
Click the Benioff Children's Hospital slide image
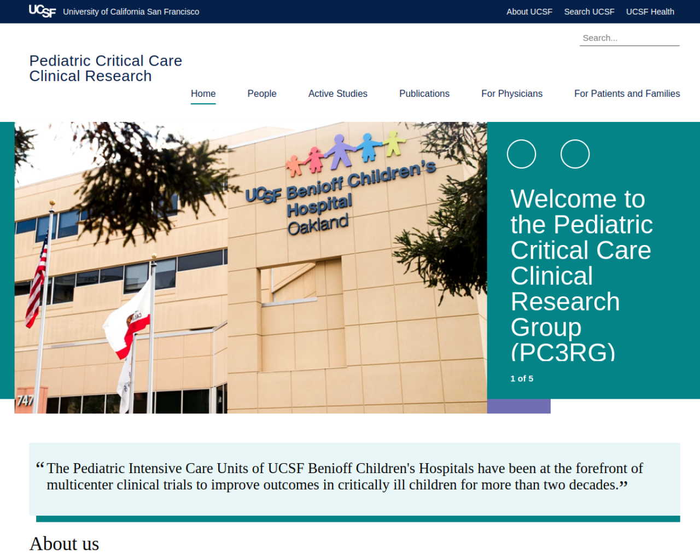250,267
